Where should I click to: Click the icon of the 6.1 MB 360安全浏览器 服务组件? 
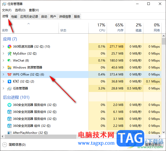pos(9,112)
